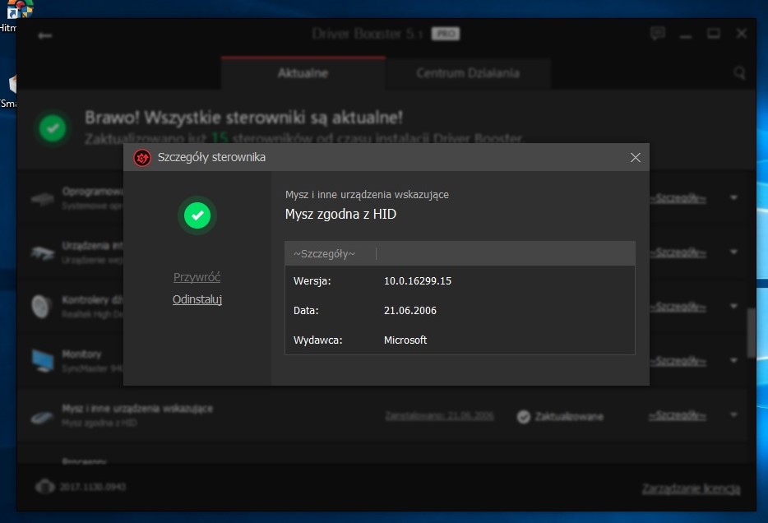
Task: Switch to the Aktualne tab
Action: click(x=303, y=73)
